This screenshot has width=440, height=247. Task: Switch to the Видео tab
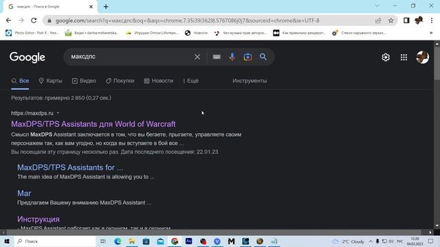click(84, 81)
